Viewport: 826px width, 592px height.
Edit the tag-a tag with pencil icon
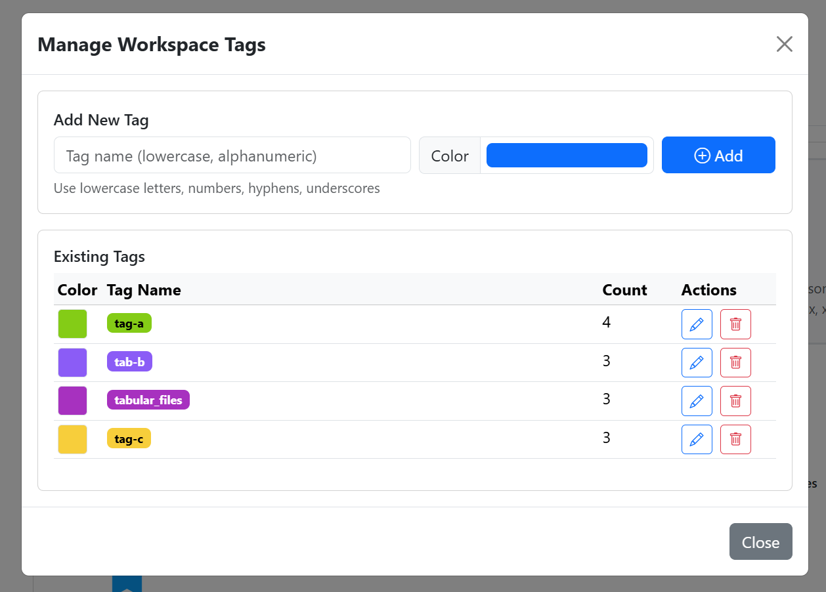[697, 324]
